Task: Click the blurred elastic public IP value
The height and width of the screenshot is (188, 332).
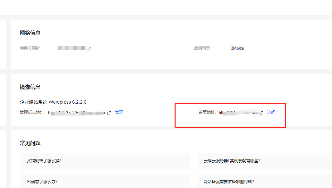Action: (x=74, y=48)
